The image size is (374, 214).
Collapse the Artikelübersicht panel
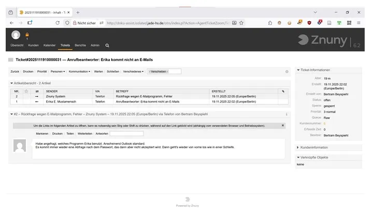pos(12,83)
